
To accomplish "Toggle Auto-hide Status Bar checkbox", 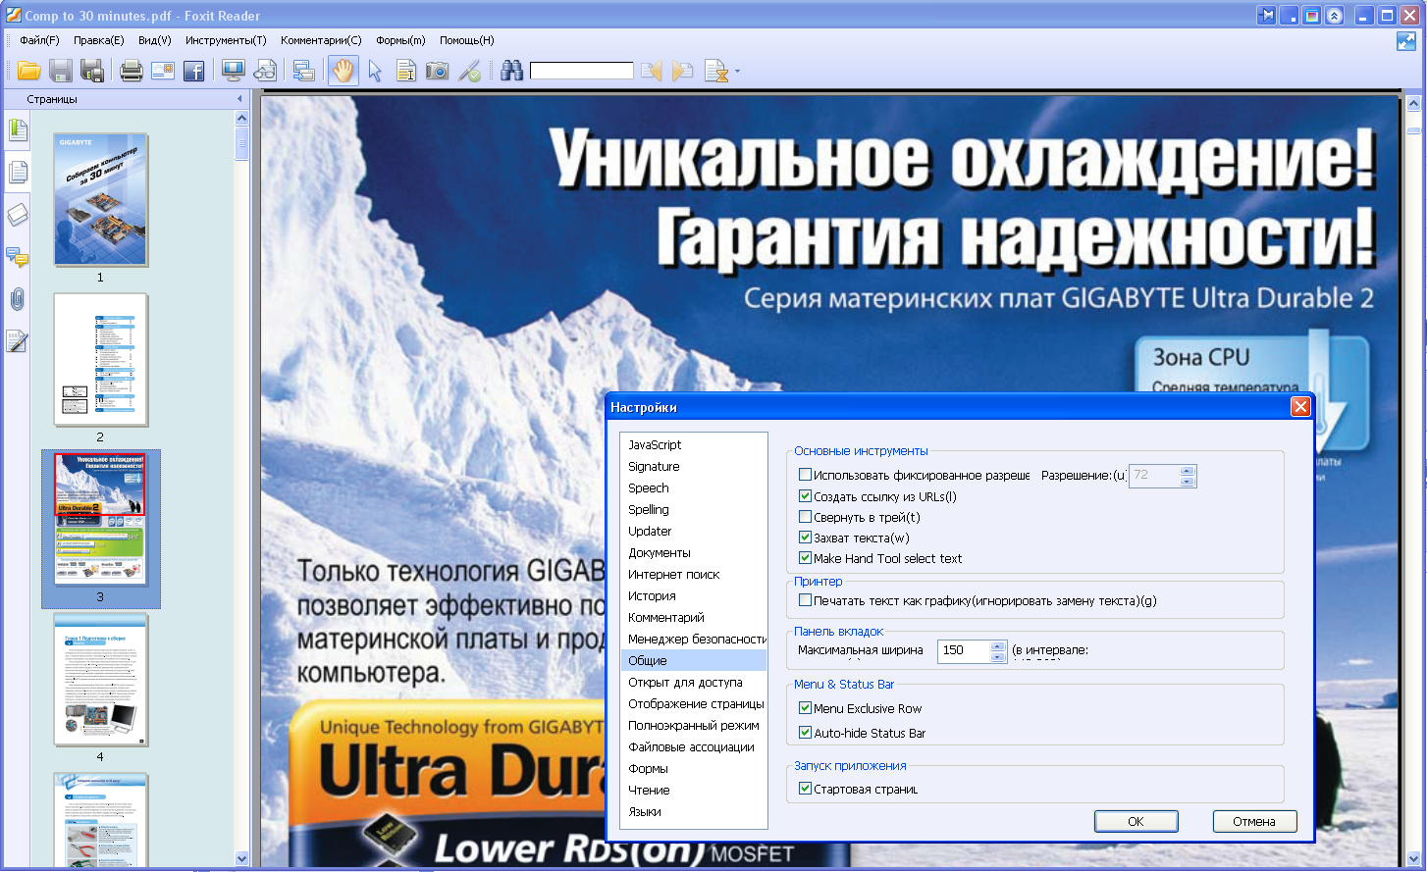I will (805, 733).
